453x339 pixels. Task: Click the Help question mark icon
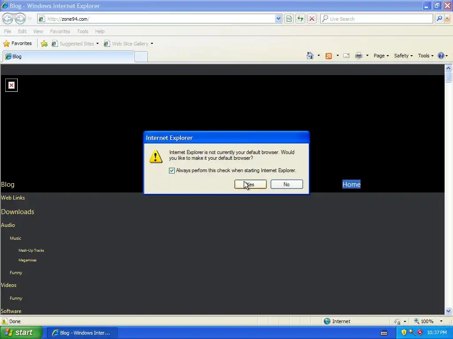[x=441, y=56]
